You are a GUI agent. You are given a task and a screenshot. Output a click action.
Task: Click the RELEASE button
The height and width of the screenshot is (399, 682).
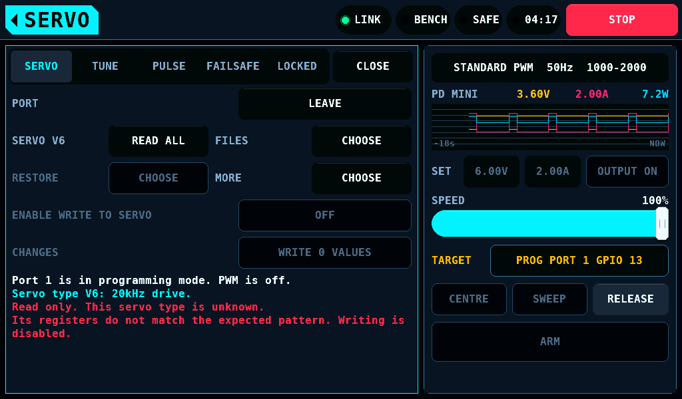[x=630, y=299]
